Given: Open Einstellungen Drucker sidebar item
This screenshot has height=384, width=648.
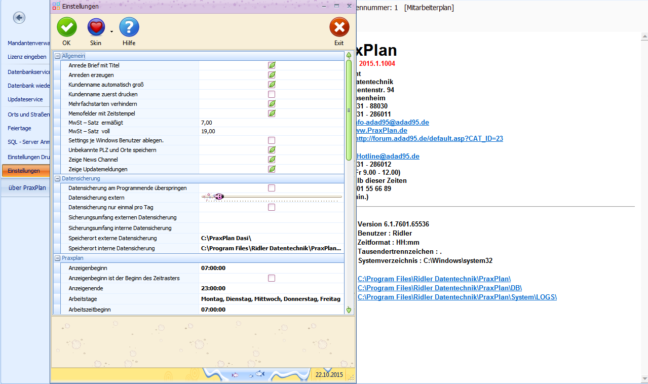Looking at the screenshot, I should coord(28,157).
